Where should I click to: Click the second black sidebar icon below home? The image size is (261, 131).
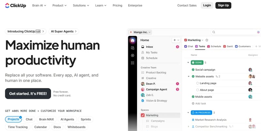132,48
